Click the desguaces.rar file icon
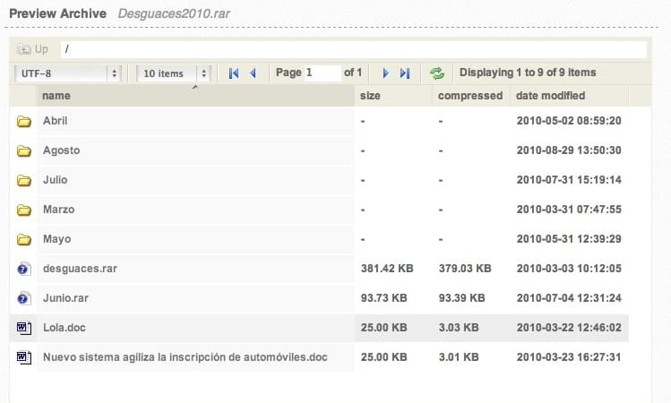 pyautogui.click(x=24, y=269)
